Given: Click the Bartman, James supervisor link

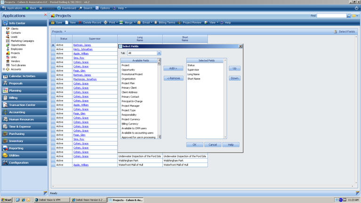Looking at the screenshot, I should pyautogui.click(x=82, y=45).
